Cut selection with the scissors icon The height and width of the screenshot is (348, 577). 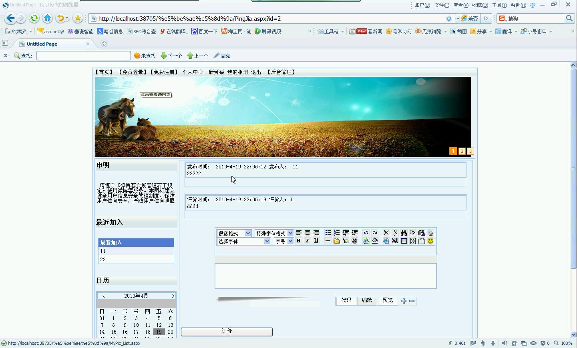coord(395,233)
